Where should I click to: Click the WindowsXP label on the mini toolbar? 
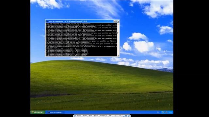coord(118,116)
